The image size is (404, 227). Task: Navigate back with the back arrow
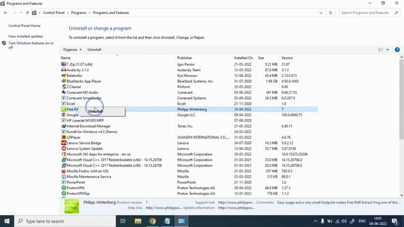point(6,13)
